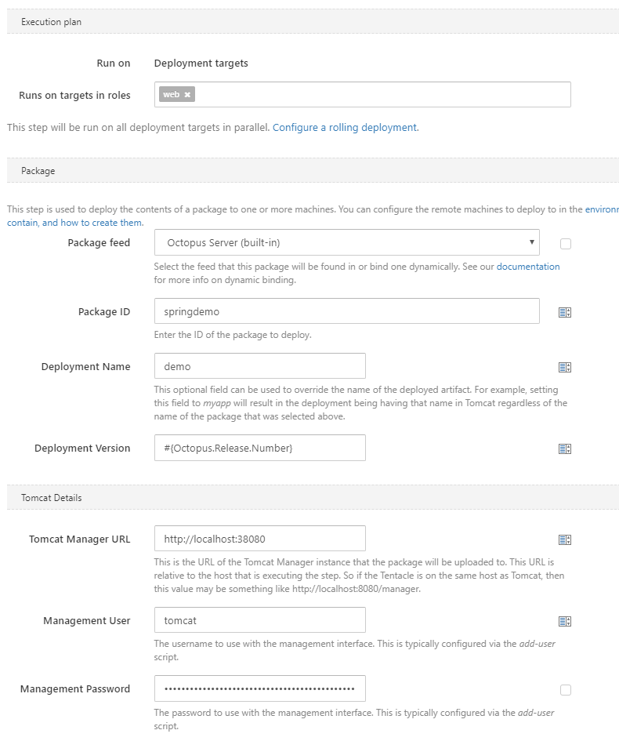This screenshot has width=619, height=741.
Task: Click variable binding icon beside Deployment Name
Action: [x=564, y=367]
